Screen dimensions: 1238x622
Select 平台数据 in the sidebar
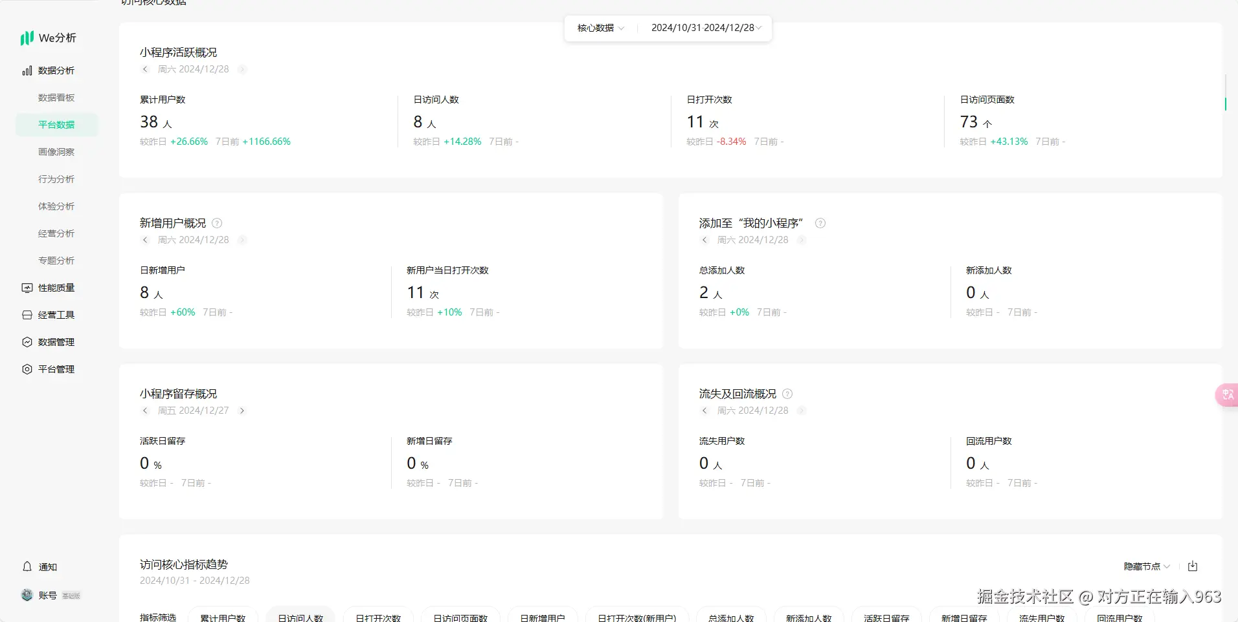click(x=56, y=125)
